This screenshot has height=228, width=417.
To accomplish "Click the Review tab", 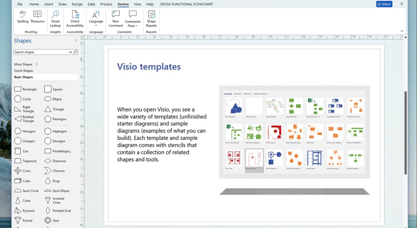I will tap(123, 4).
